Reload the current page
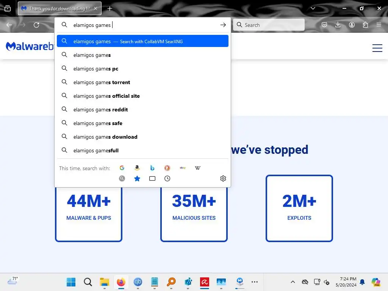388x291 pixels. click(36, 25)
